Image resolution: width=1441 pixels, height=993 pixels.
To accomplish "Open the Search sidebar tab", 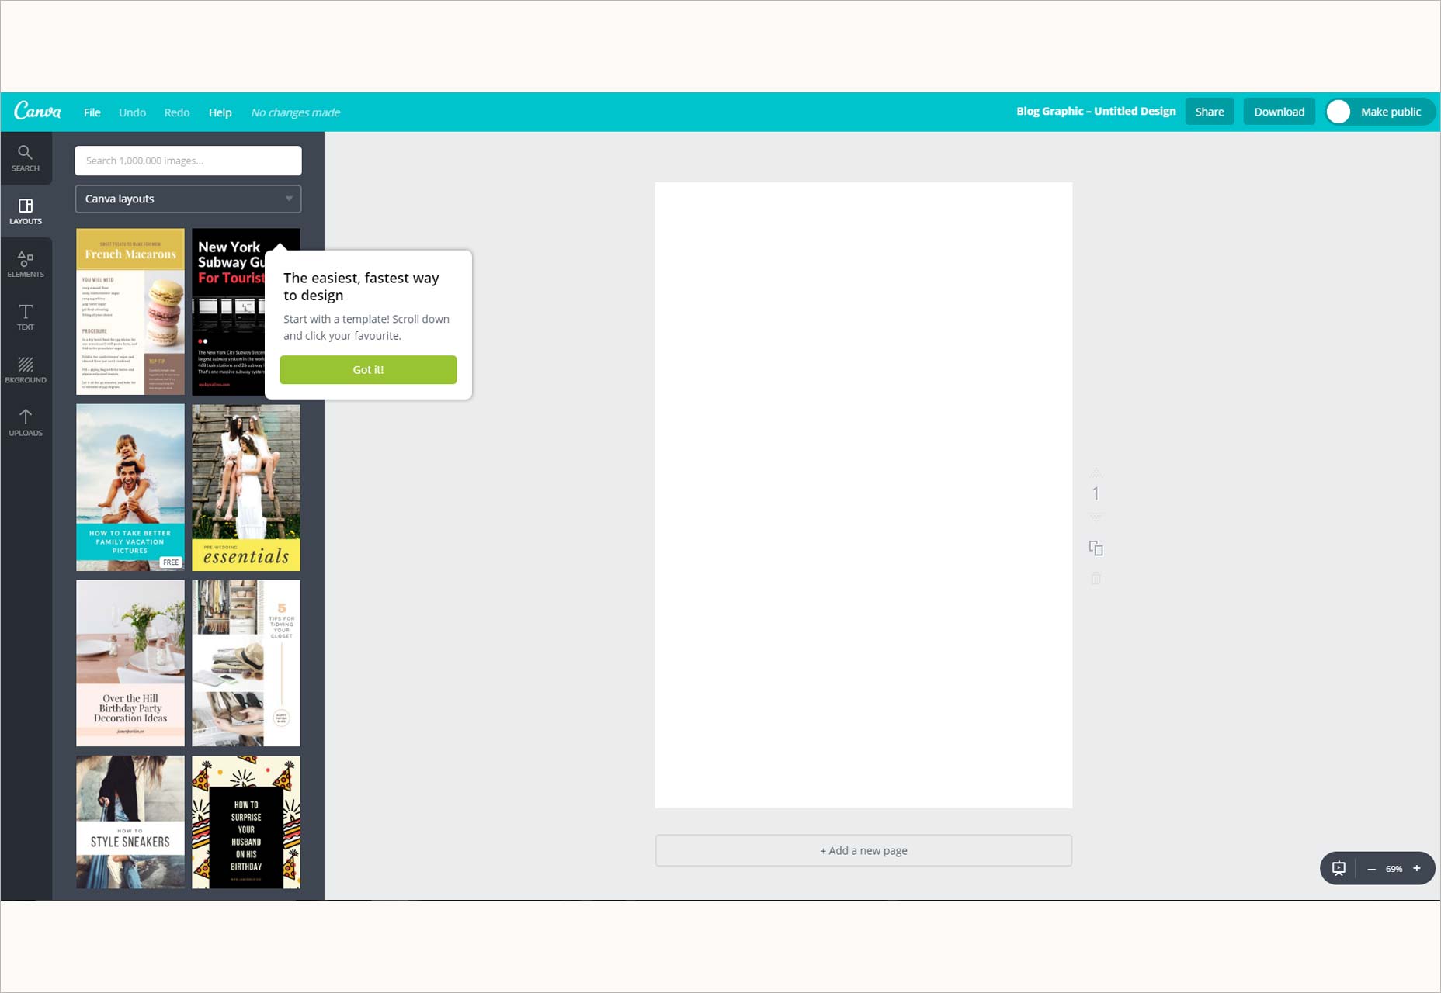I will [26, 157].
